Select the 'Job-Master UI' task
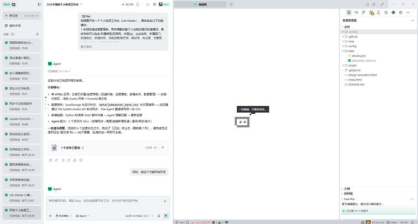Image resolution: width=418 pixels, height=224 pixels. (x=22, y=197)
